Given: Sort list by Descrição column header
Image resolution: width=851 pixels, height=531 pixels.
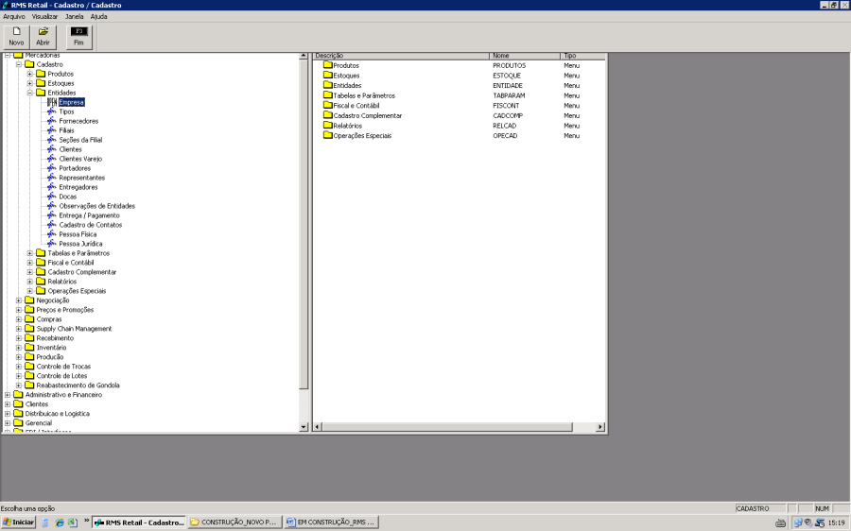Looking at the screenshot, I should coord(401,56).
